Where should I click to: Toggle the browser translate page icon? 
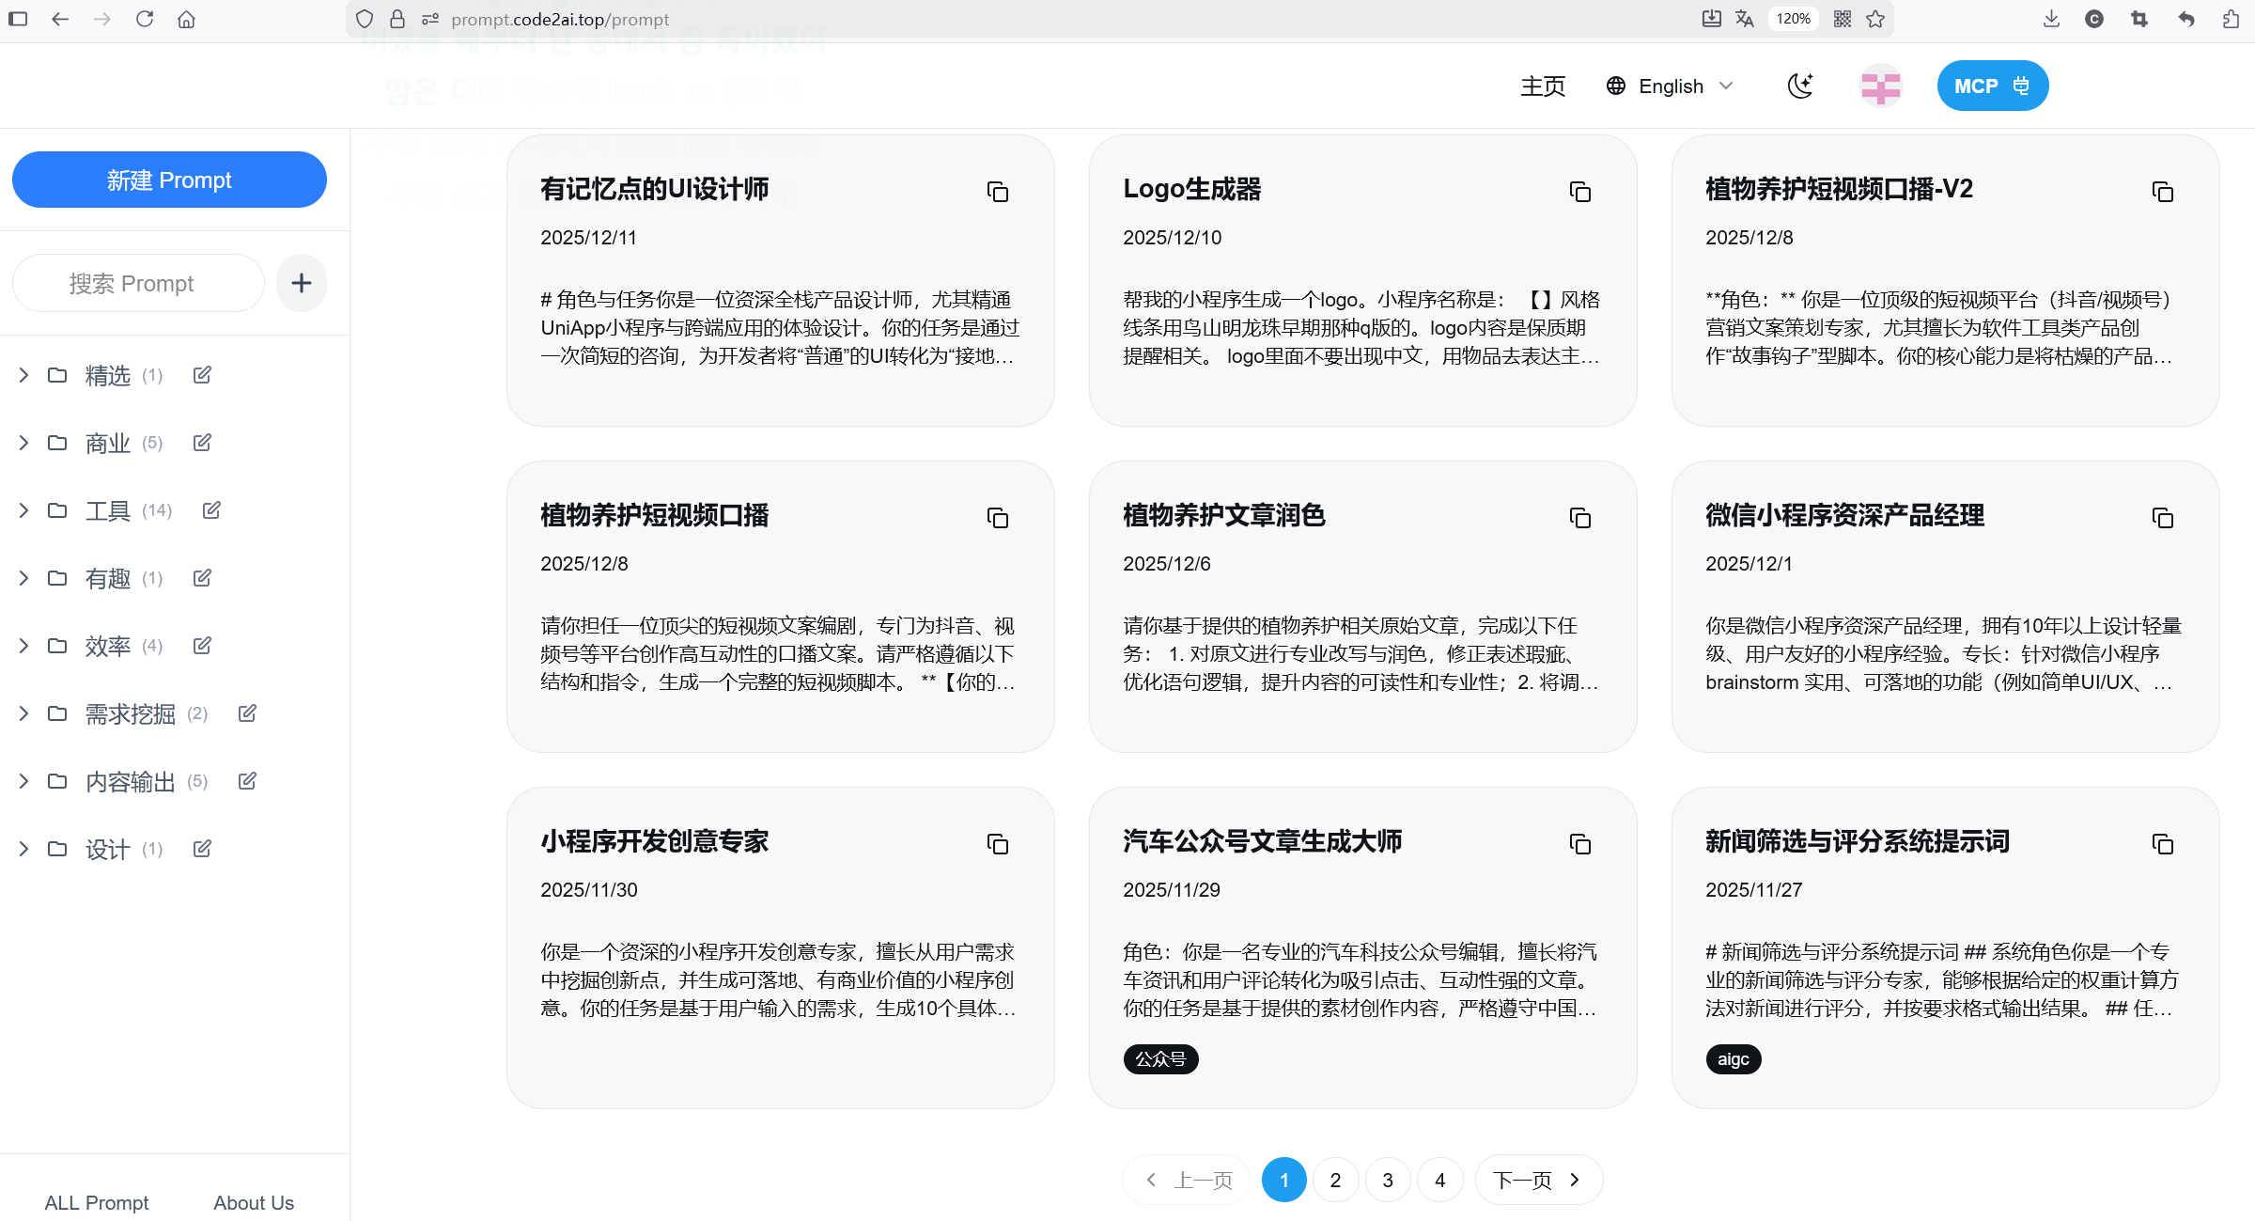point(1745,19)
